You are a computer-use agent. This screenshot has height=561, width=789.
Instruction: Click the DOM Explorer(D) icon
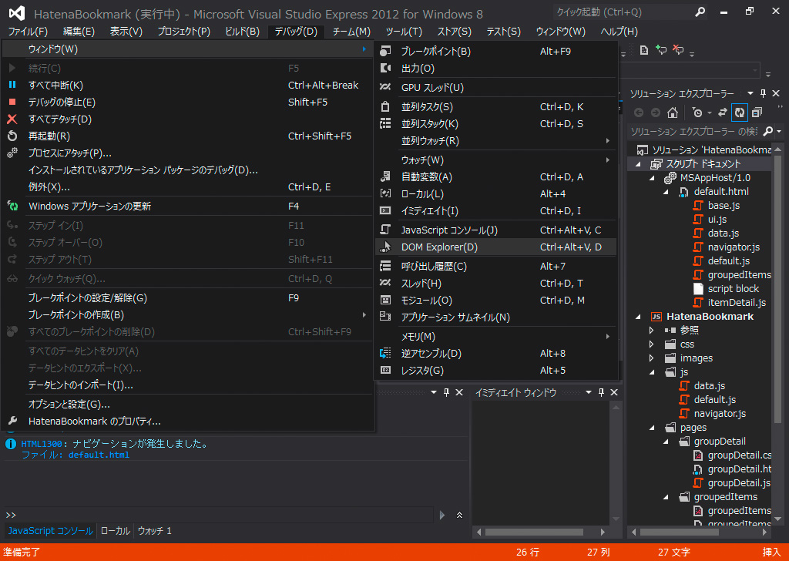(385, 247)
